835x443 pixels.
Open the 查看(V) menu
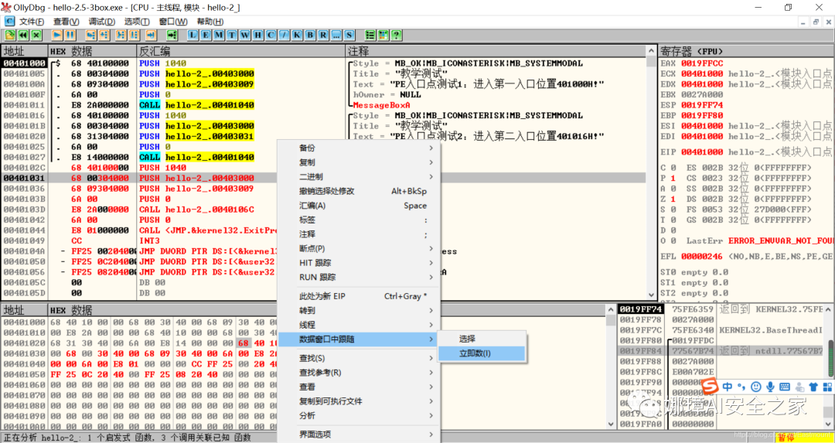(x=66, y=22)
